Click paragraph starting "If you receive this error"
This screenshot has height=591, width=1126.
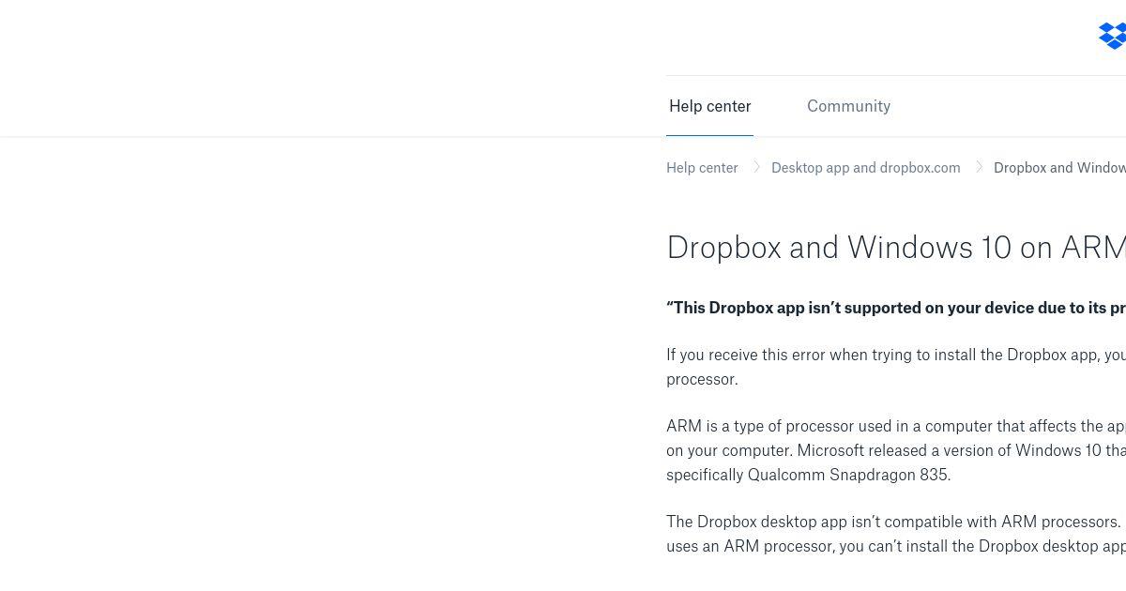click(x=896, y=367)
